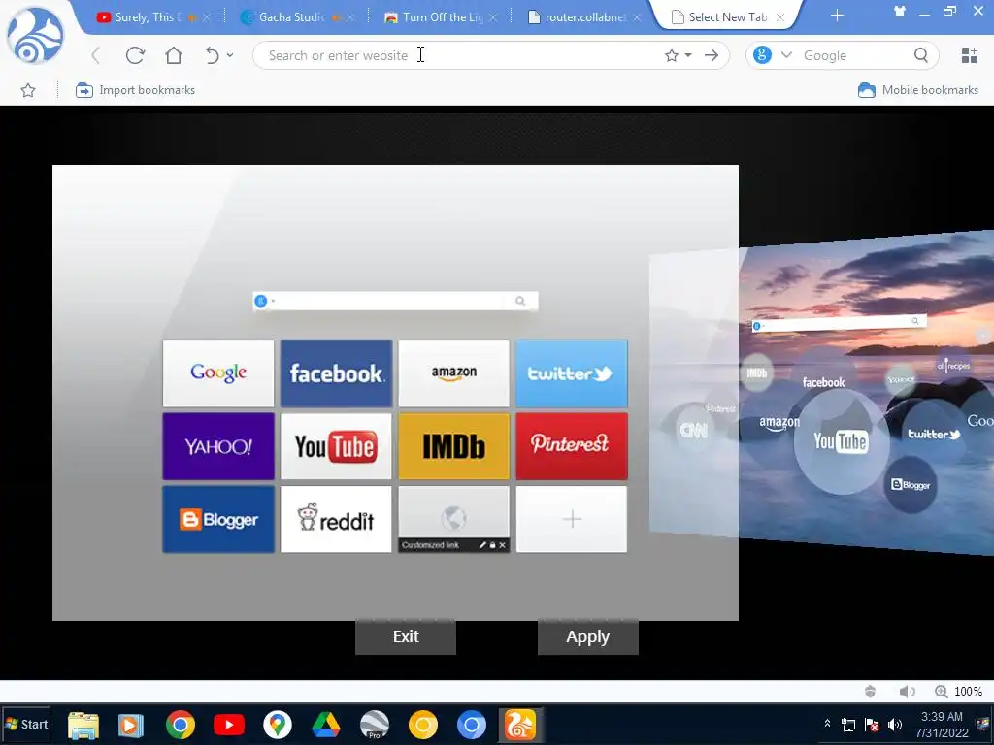This screenshot has width=994, height=745.
Task: Choose the sunset bubble style preview
Action: coord(866,393)
